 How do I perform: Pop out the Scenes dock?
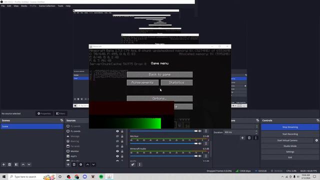click(62, 120)
